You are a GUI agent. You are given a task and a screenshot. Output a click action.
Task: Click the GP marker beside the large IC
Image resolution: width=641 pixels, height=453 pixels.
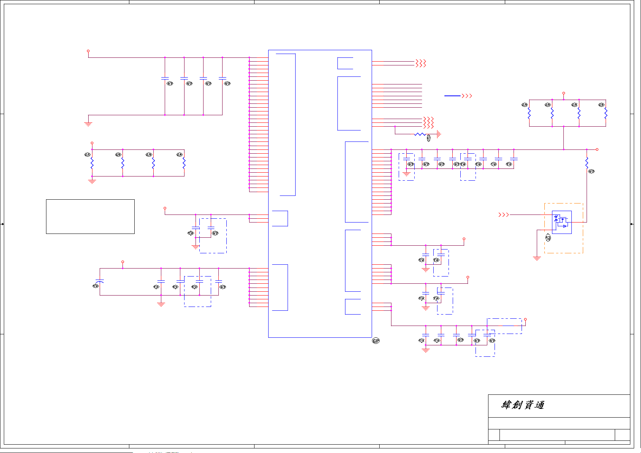376,341
